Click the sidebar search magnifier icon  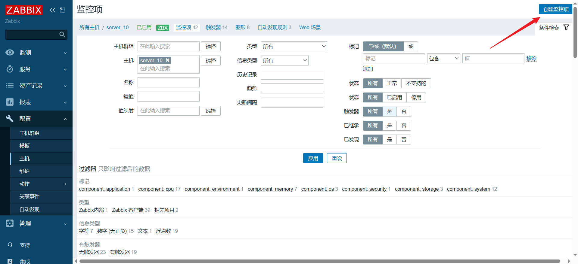pos(62,35)
